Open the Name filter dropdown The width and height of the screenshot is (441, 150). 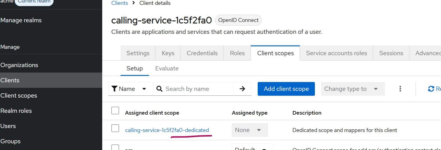point(131,89)
